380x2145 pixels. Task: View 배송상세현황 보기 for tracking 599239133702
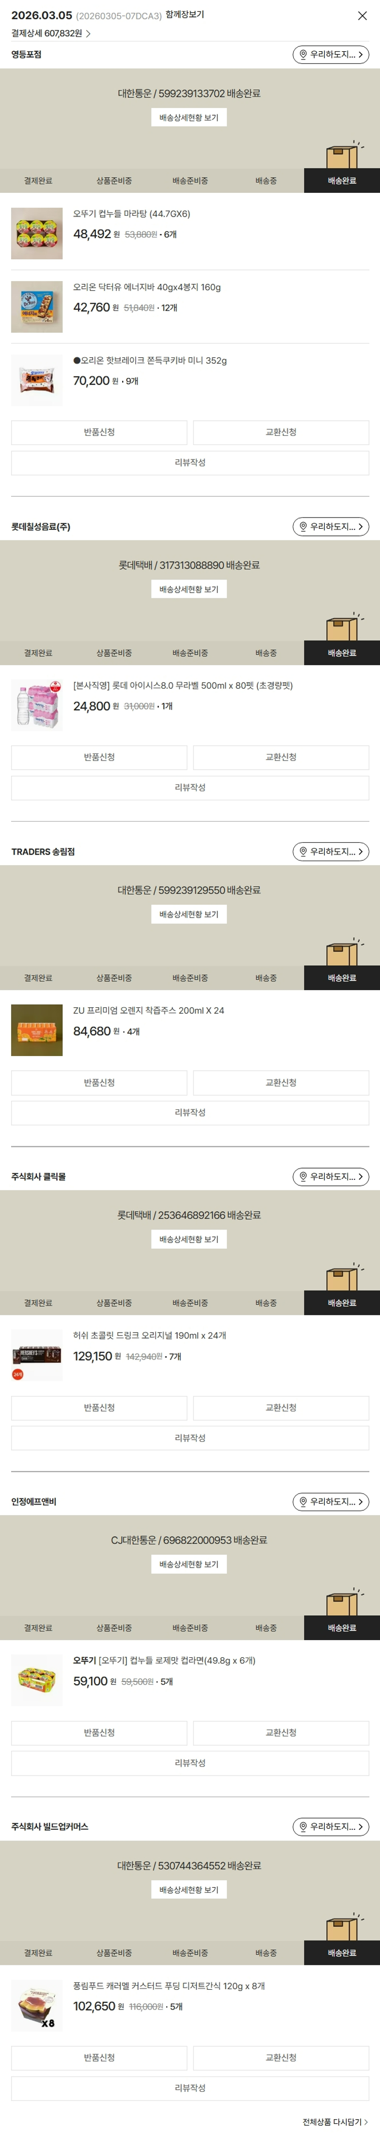pos(189,117)
